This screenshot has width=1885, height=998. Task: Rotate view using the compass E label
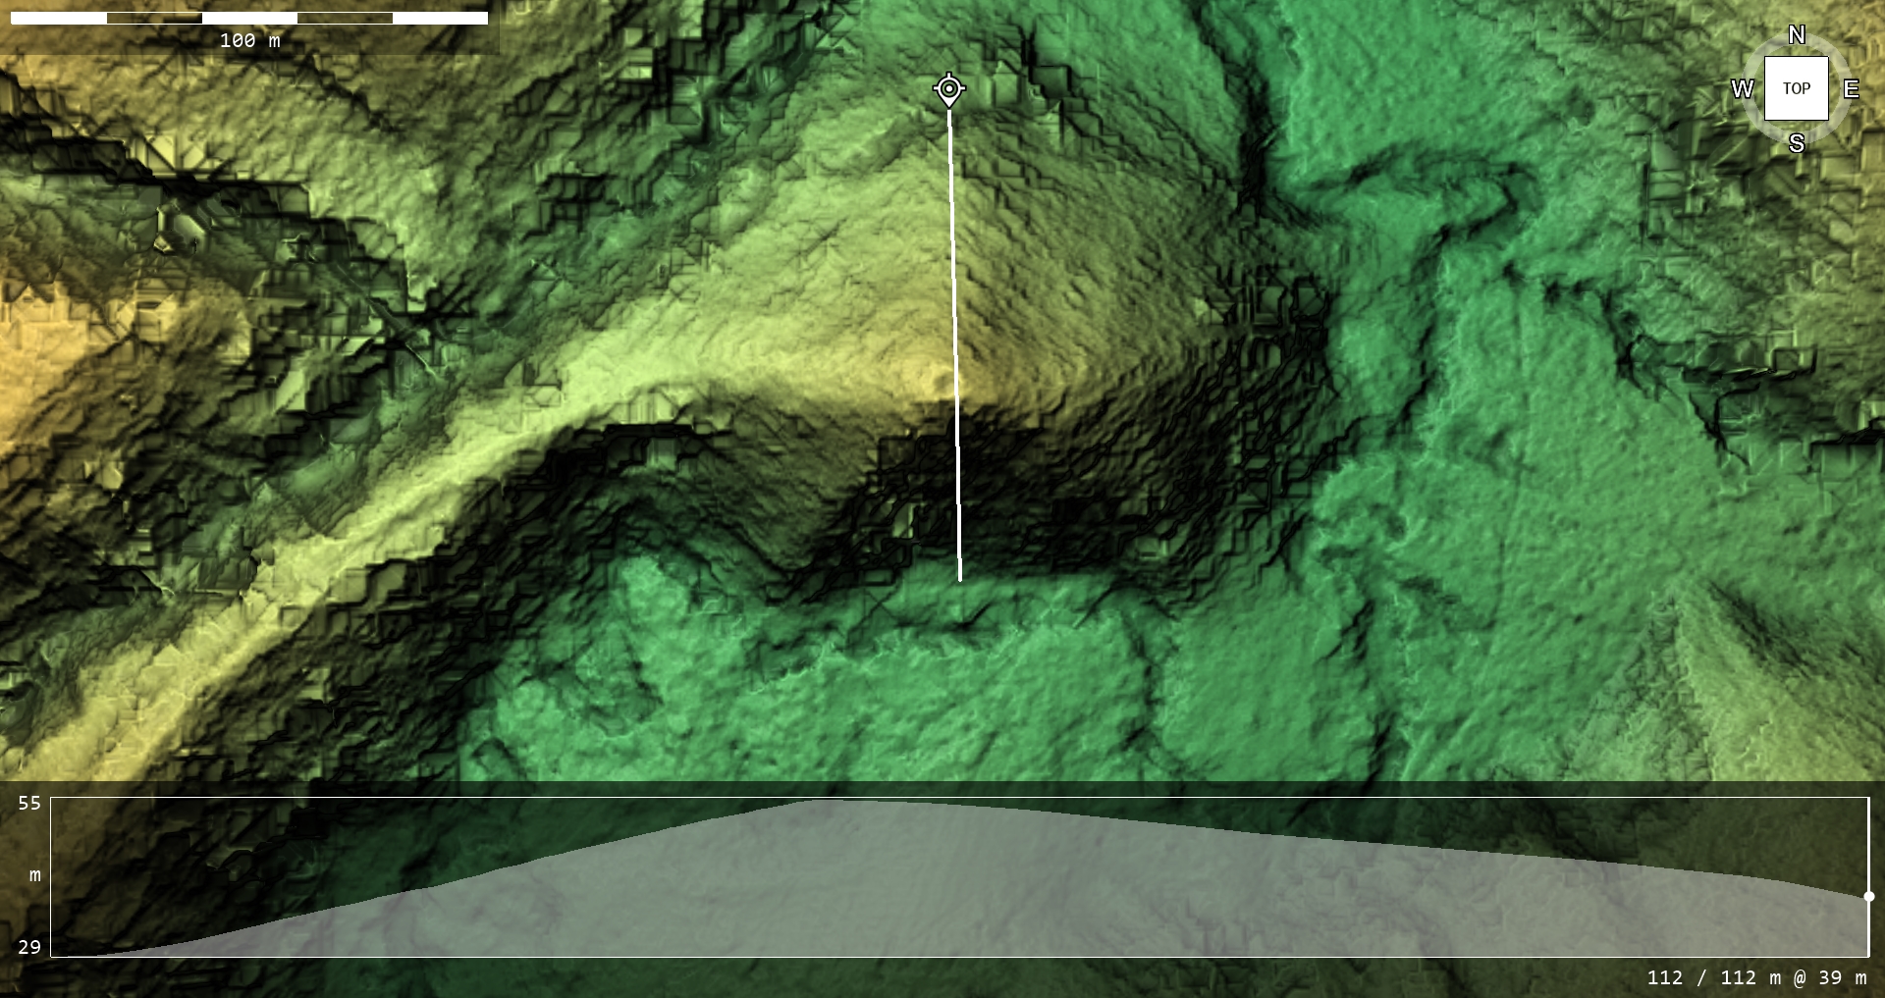point(1851,89)
